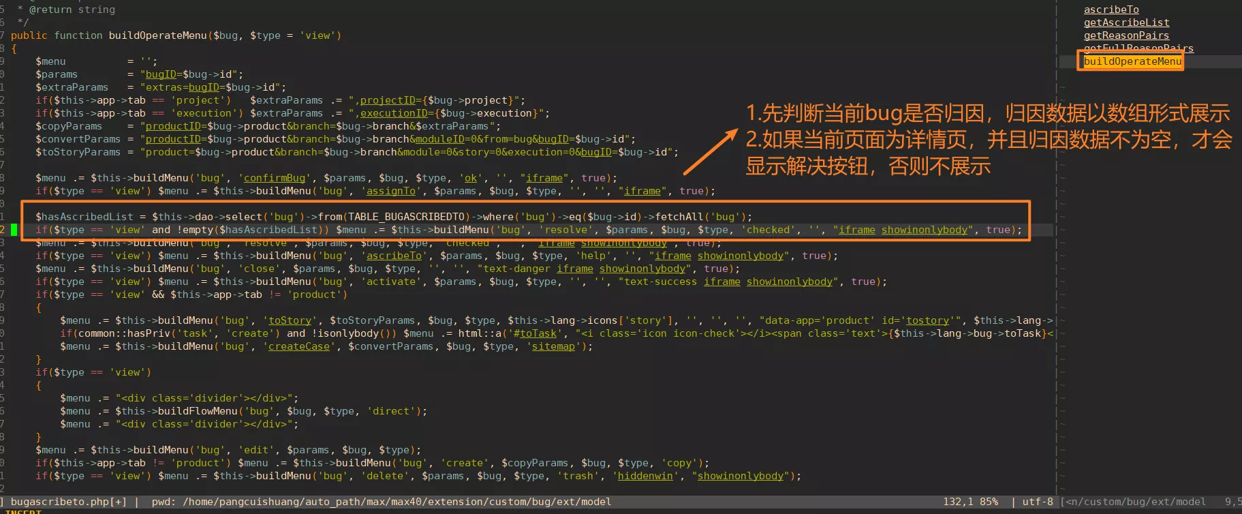Image resolution: width=1242 pixels, height=514 pixels.
Task: Click bugascribeto.php filename in status line
Action: click(x=68, y=502)
